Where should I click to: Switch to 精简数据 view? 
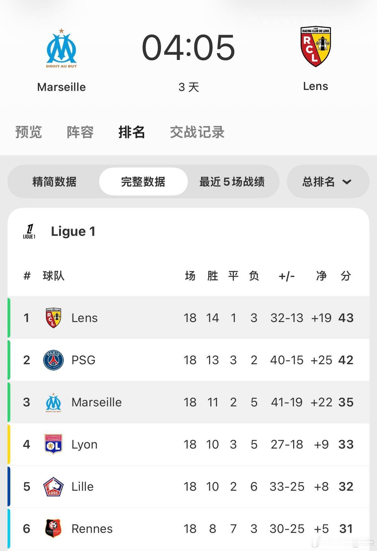(x=54, y=181)
